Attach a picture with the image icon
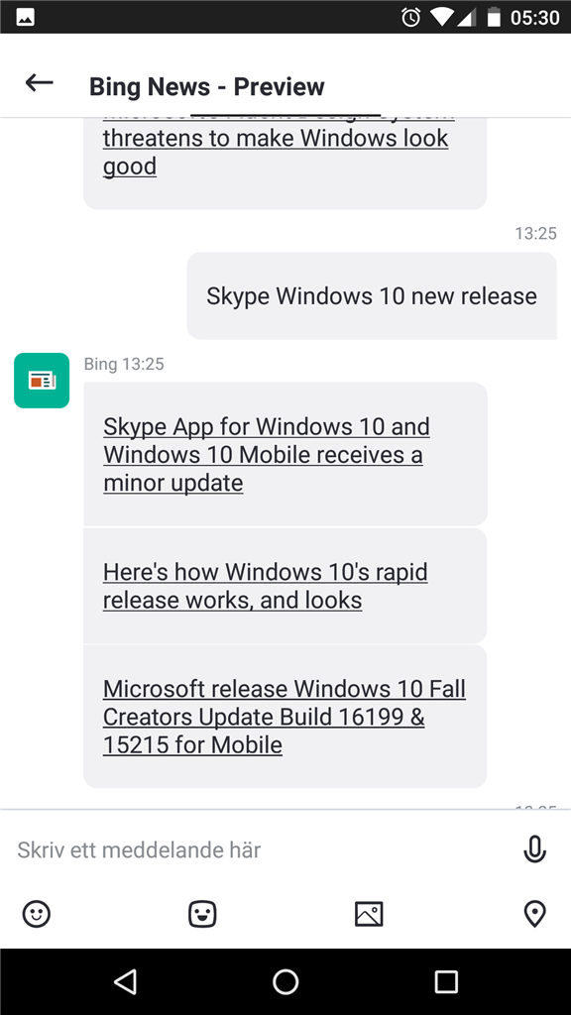This screenshot has width=571, height=1015. coord(369,914)
